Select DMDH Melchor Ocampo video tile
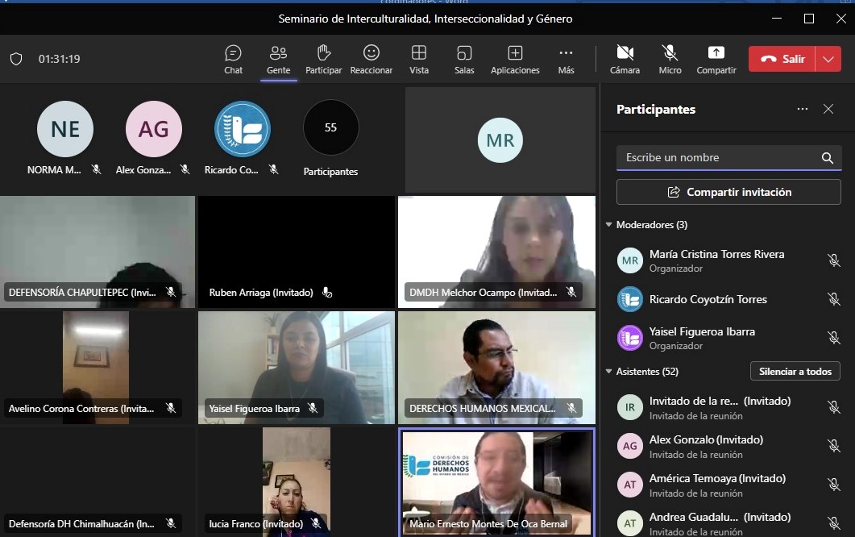855x537 pixels. click(x=496, y=252)
